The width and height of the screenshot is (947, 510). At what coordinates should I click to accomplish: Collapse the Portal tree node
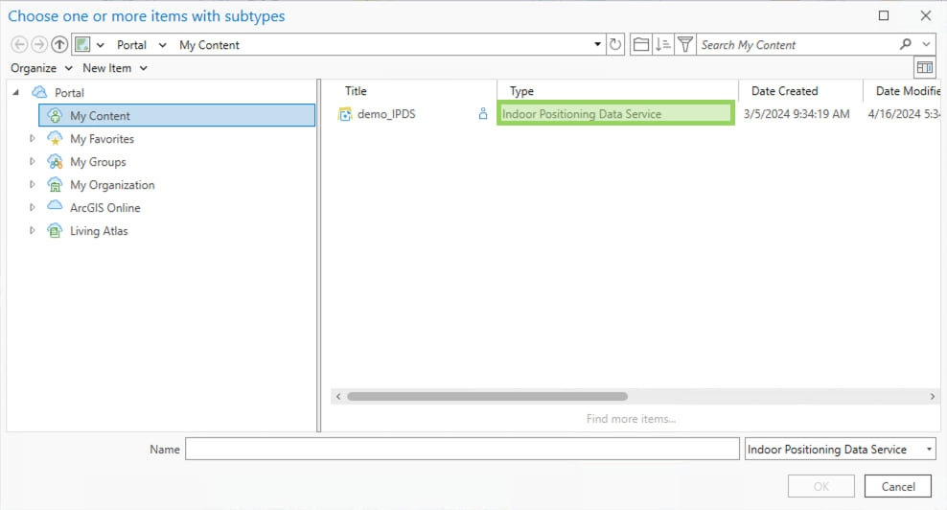point(16,92)
